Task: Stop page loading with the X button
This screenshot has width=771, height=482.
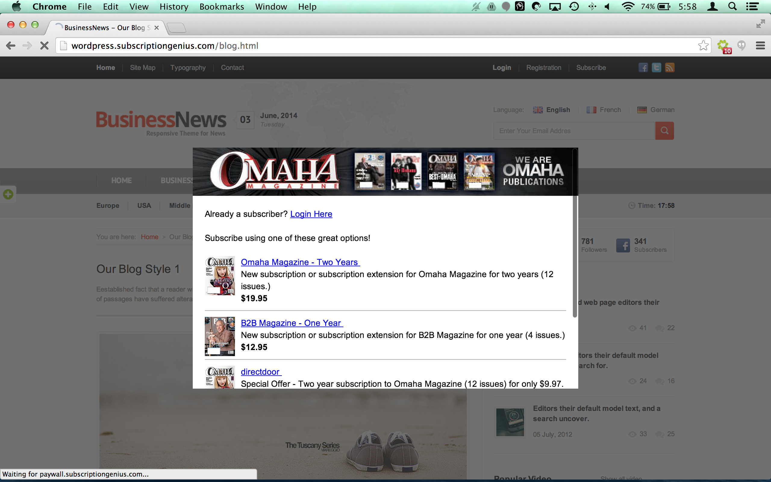Action: pos(44,46)
